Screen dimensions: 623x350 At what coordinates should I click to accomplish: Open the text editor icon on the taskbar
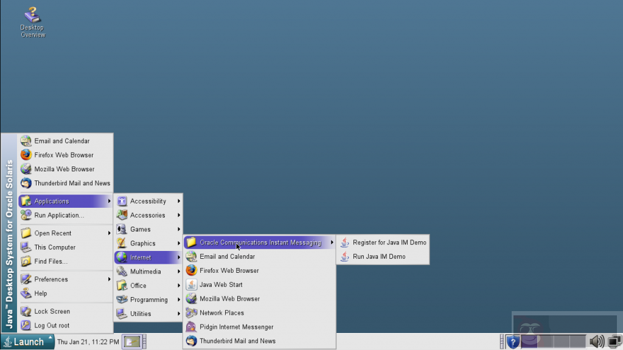pos(131,341)
